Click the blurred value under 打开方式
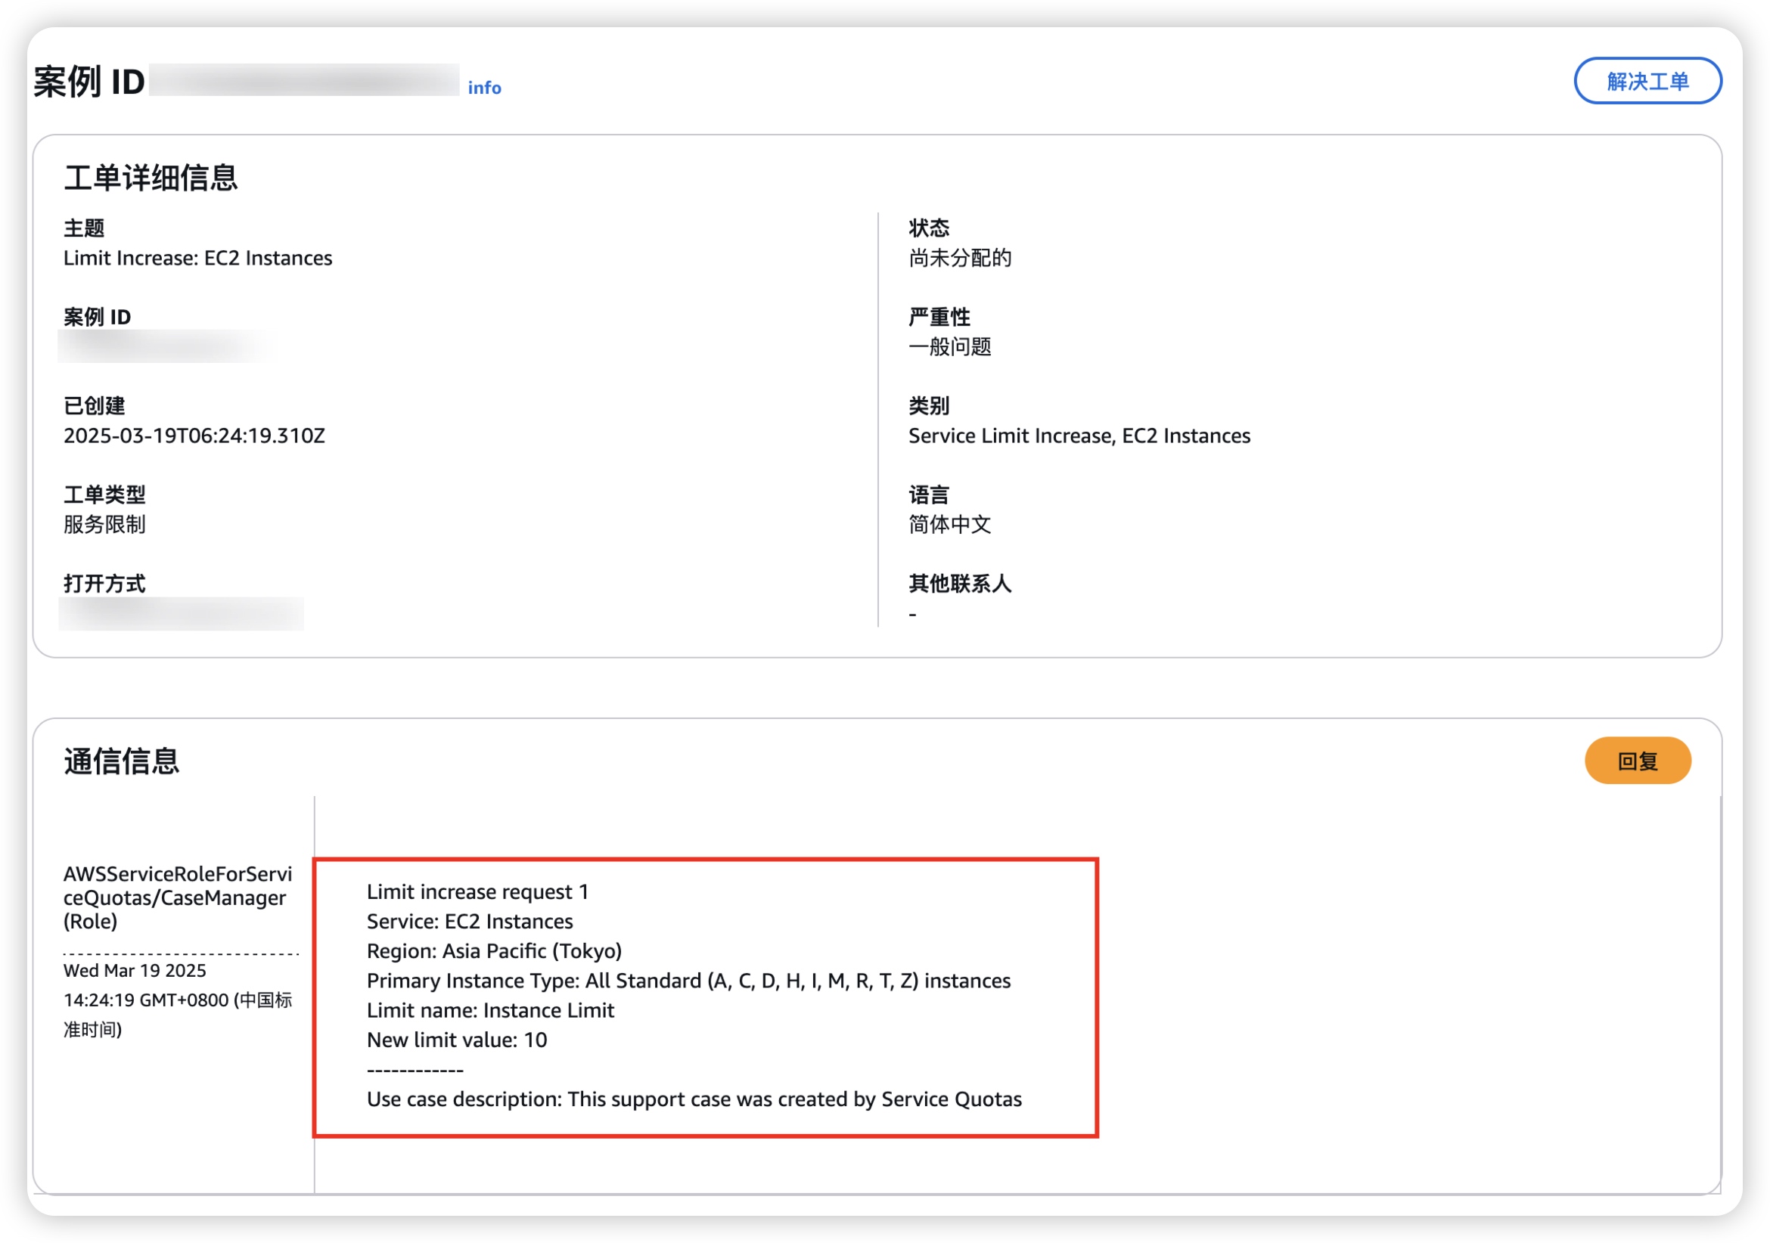 point(182,614)
